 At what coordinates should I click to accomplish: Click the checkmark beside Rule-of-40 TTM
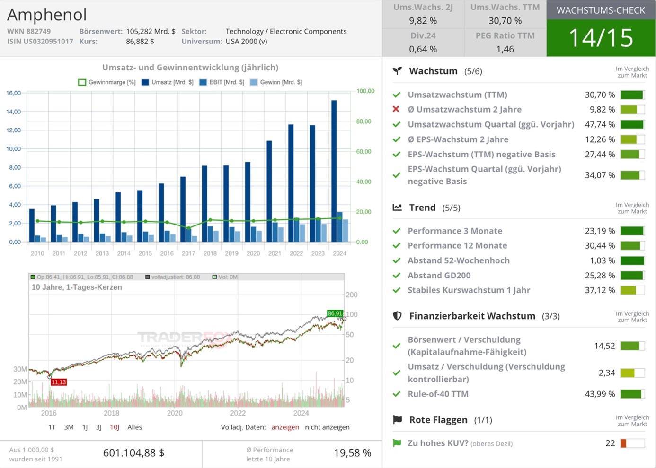pyautogui.click(x=397, y=394)
